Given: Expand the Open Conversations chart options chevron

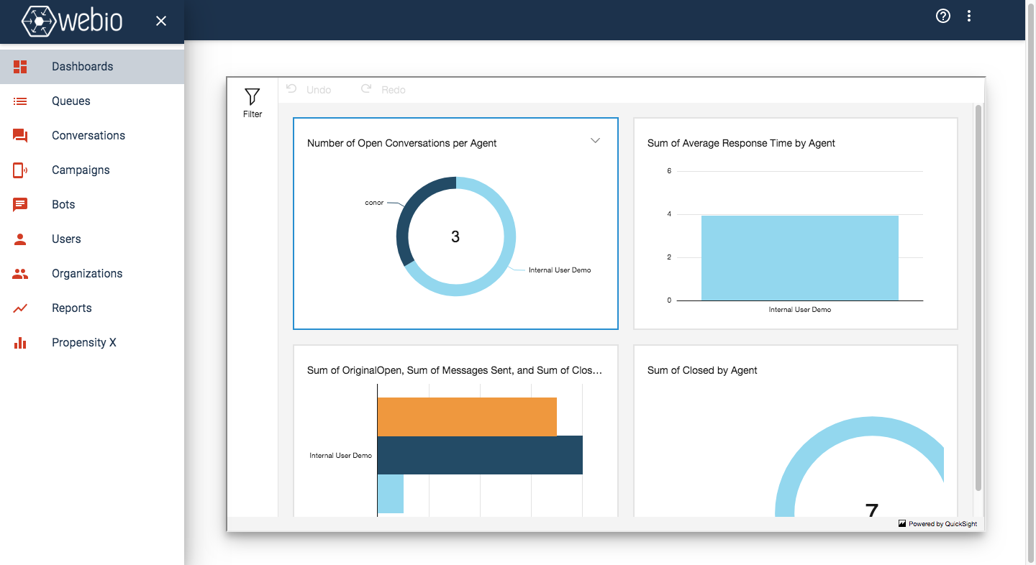Looking at the screenshot, I should (595, 141).
